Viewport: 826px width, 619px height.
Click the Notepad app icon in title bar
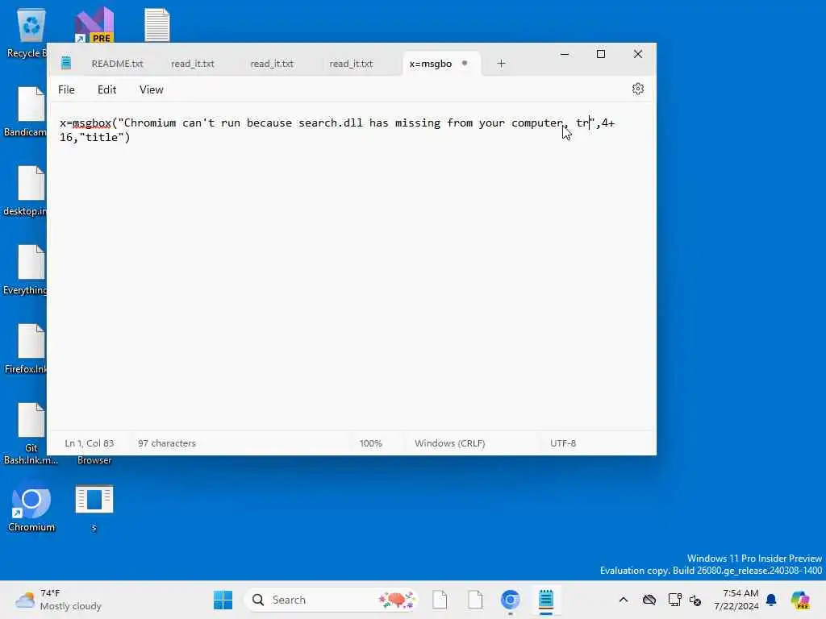(66, 63)
